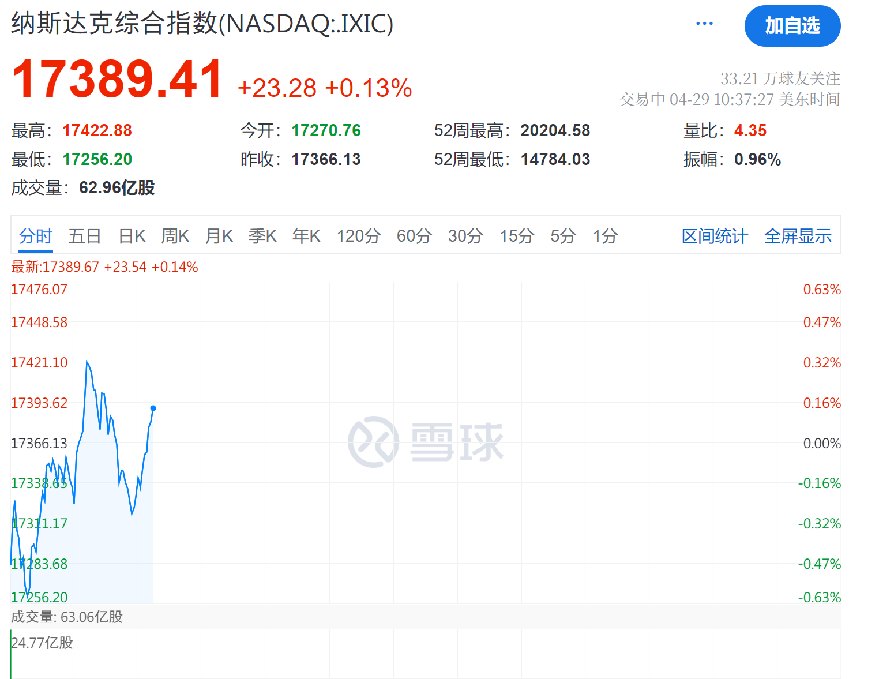
Task: Select the 分时 chart tab
Action: pyautogui.click(x=36, y=236)
